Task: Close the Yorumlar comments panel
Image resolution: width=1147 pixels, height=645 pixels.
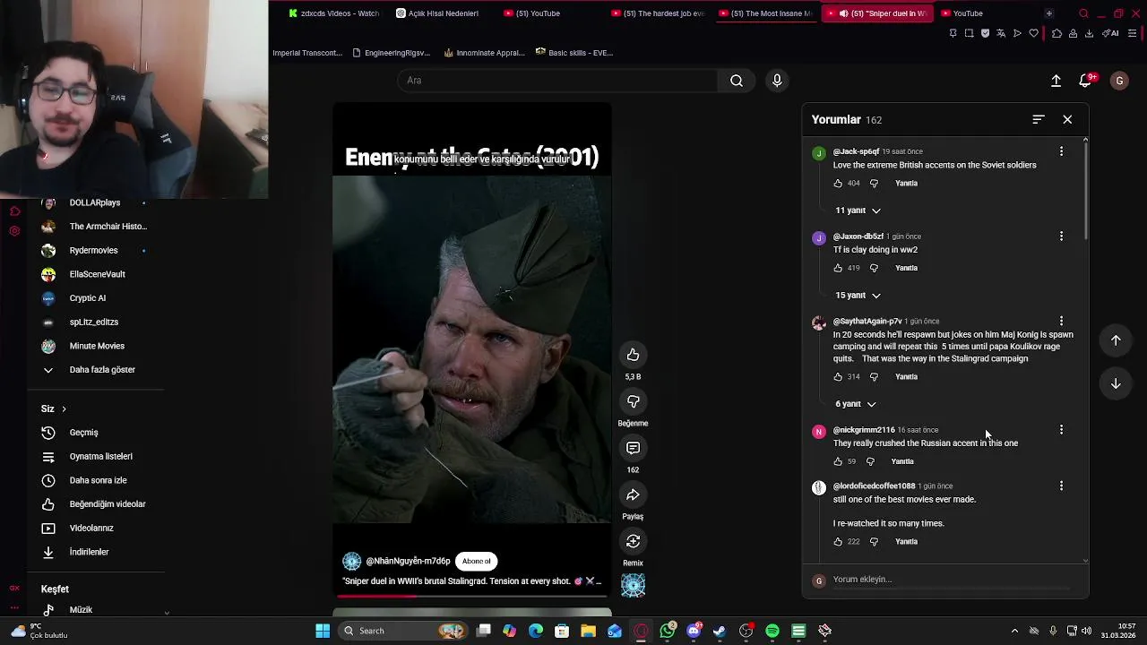Action: coord(1067,119)
